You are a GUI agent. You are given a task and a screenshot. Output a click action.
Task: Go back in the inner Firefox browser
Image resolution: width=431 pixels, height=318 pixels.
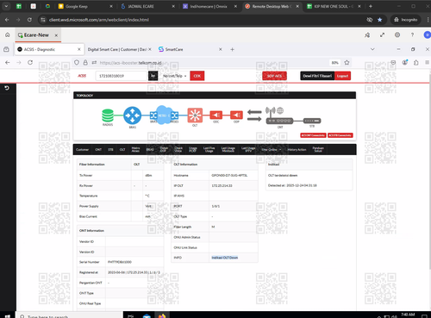[x=8, y=62]
